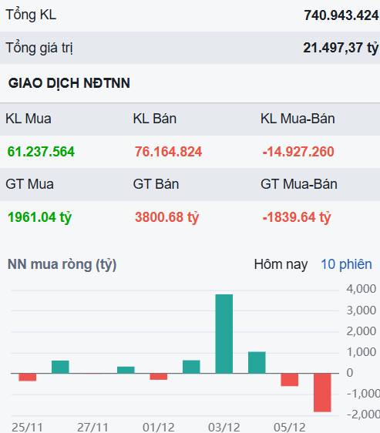
Task: Switch to the 10 phiên tab
Action: [x=346, y=264]
